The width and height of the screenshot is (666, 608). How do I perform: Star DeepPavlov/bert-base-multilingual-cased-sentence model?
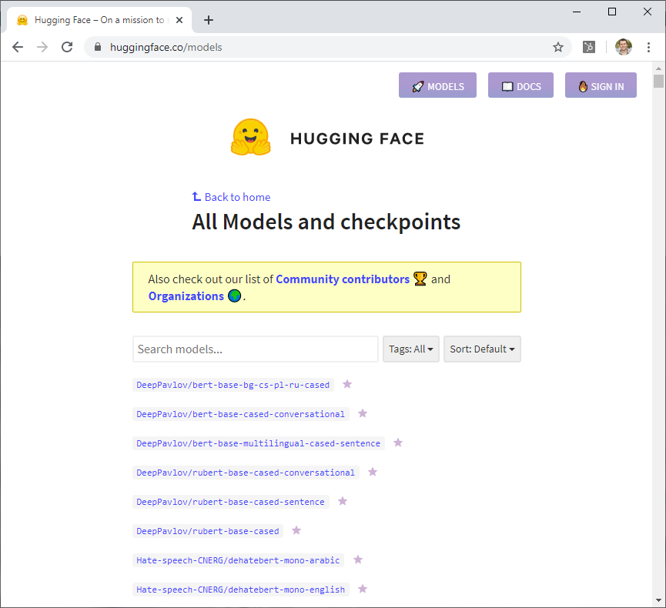(x=398, y=443)
